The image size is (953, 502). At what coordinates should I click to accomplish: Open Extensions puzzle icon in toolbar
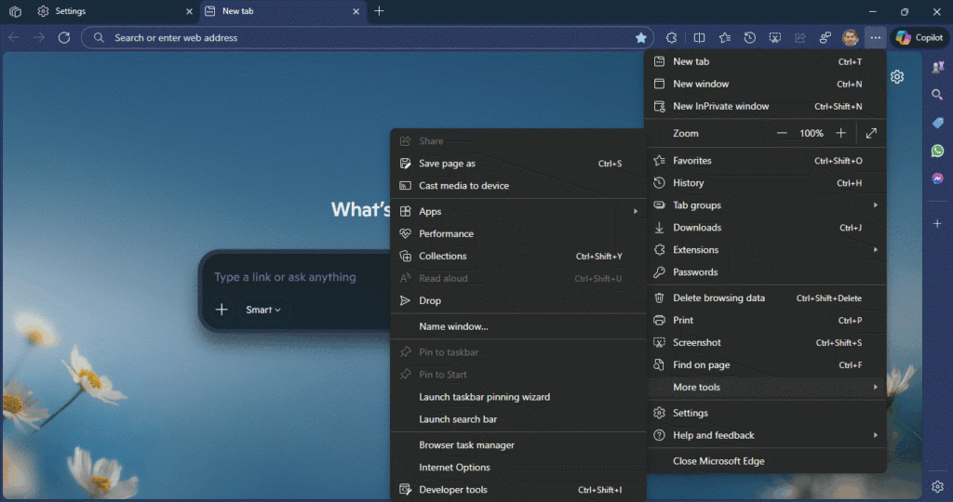point(672,37)
